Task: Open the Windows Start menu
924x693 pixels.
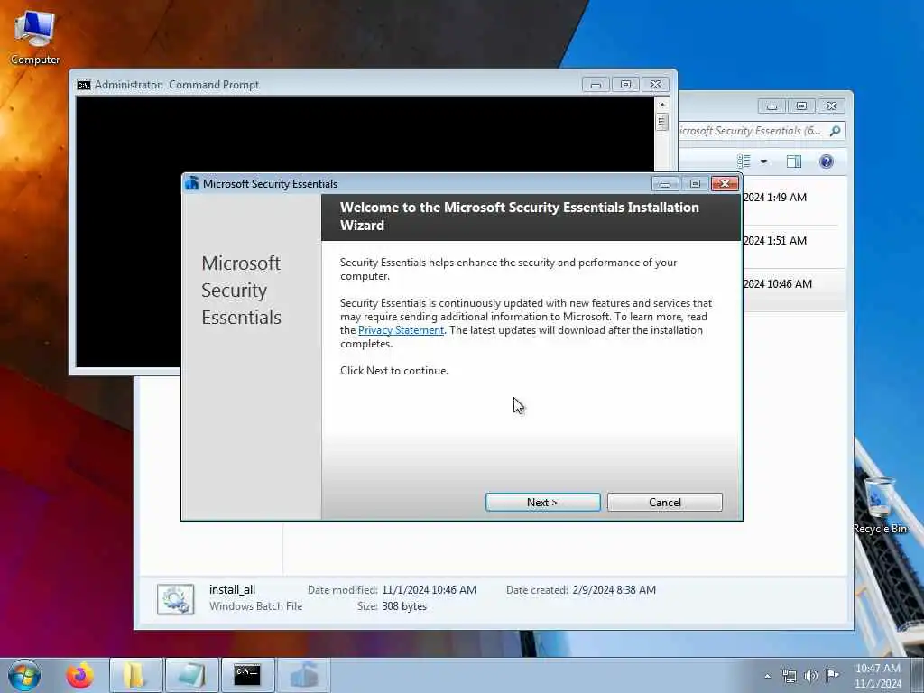Action: [x=24, y=675]
